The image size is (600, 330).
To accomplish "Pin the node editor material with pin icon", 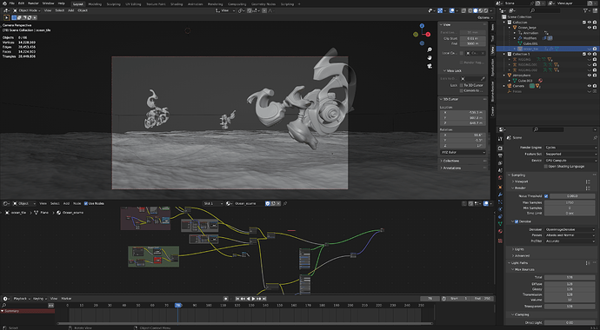I will pyautogui.click(x=285, y=203).
